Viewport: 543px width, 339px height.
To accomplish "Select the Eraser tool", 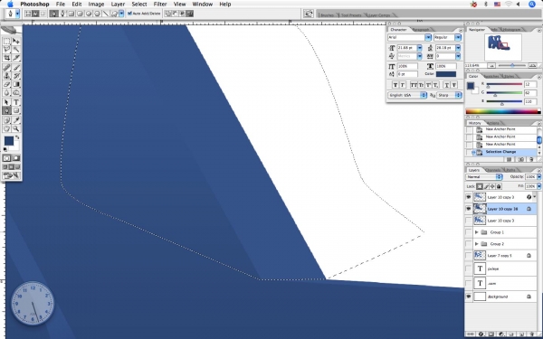I will coord(6,84).
